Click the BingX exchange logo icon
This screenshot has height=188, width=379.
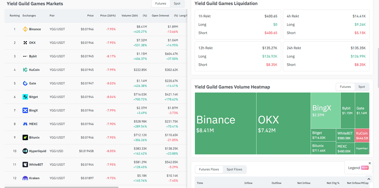25,111
